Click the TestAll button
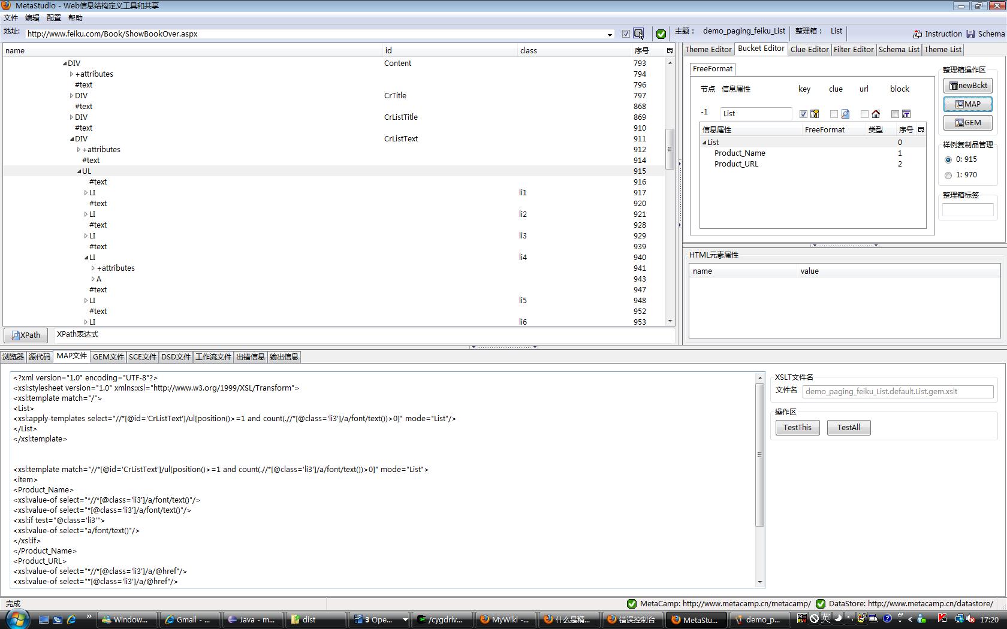 pos(849,428)
